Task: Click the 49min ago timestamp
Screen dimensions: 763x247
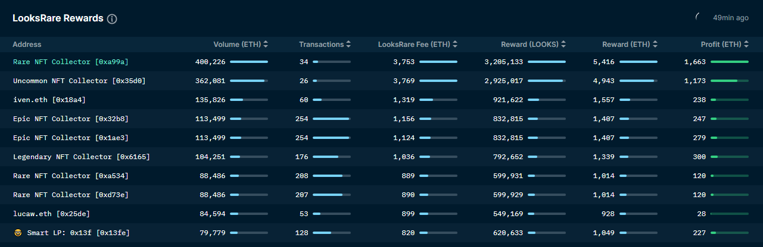Action: (x=731, y=18)
